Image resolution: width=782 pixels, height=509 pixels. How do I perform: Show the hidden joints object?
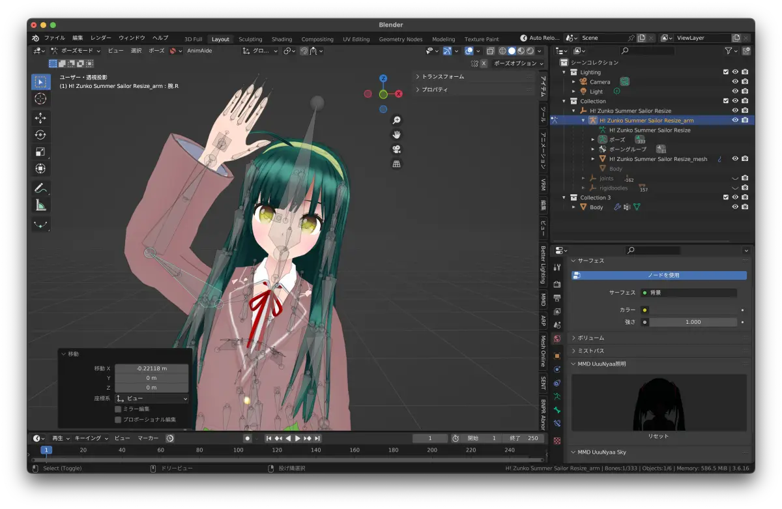(x=735, y=179)
